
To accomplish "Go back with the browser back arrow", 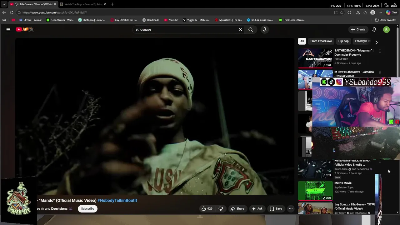I will [4, 12].
